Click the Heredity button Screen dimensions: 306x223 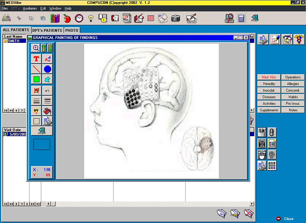point(269,84)
